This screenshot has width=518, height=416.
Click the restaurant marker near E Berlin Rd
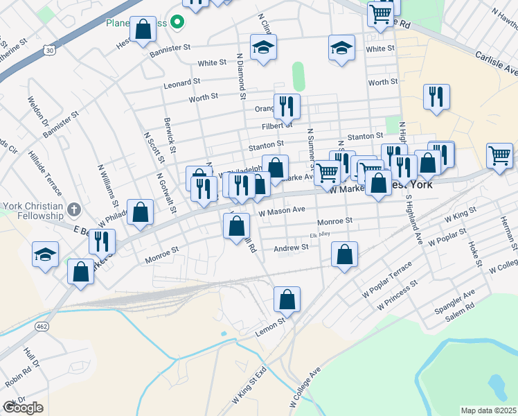coord(102,243)
